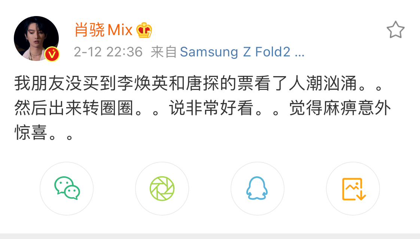420x239 pixels.
Task: Tap the line starting 然后出来转圈圈
Action: coord(203,108)
